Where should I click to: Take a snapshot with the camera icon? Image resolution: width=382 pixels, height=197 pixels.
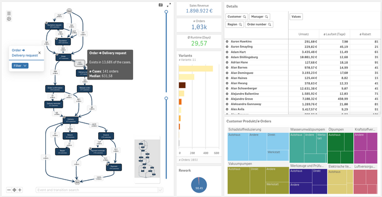160,5
